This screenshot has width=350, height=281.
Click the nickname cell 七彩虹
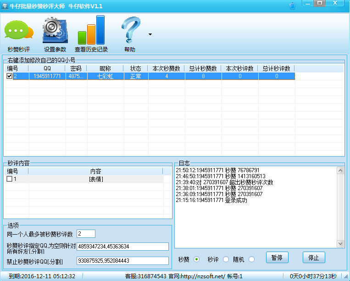point(106,76)
